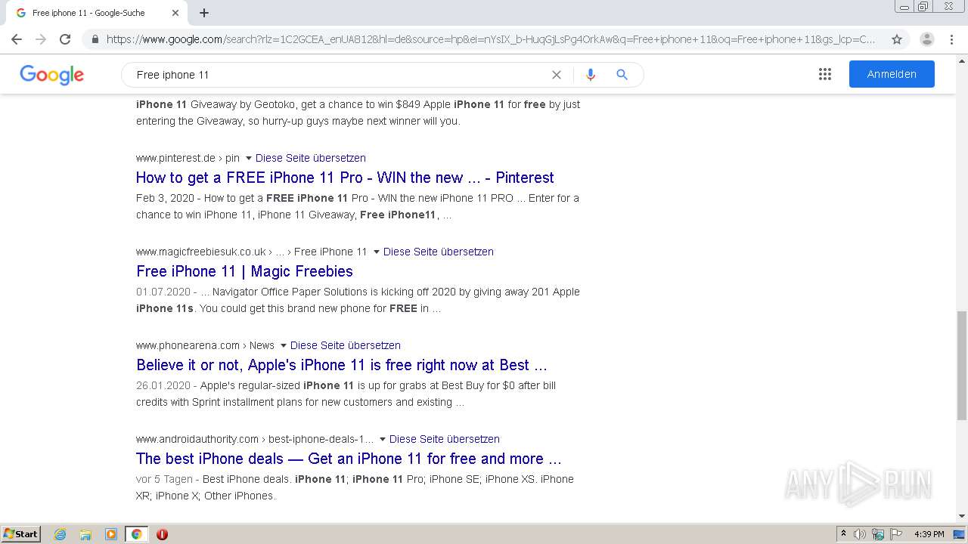Click the 4:39 PM clock
Screen dimensions: 968x544
(x=929, y=534)
